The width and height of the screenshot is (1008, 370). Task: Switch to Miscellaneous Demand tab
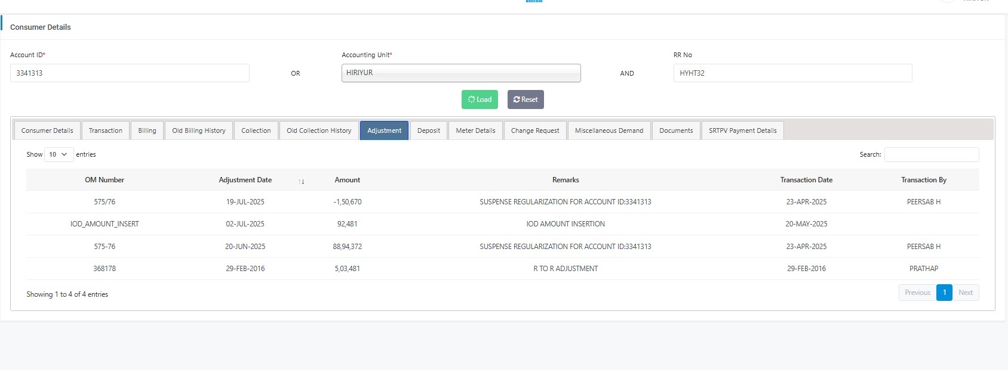click(x=609, y=130)
